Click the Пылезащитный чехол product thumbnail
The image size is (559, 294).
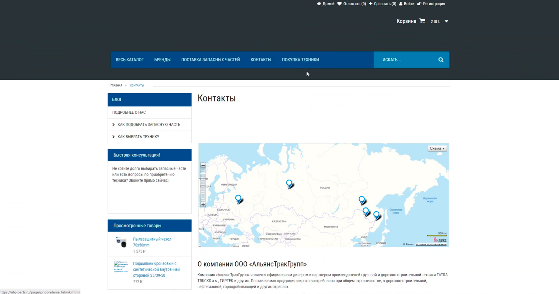[121, 242]
